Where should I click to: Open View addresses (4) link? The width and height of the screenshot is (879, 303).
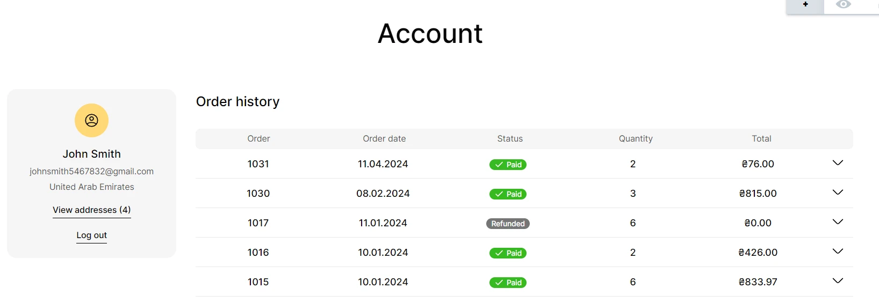(92, 210)
